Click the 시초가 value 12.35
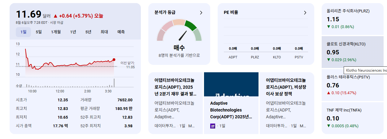The height and width of the screenshot is (139, 387). (x=63, y=100)
